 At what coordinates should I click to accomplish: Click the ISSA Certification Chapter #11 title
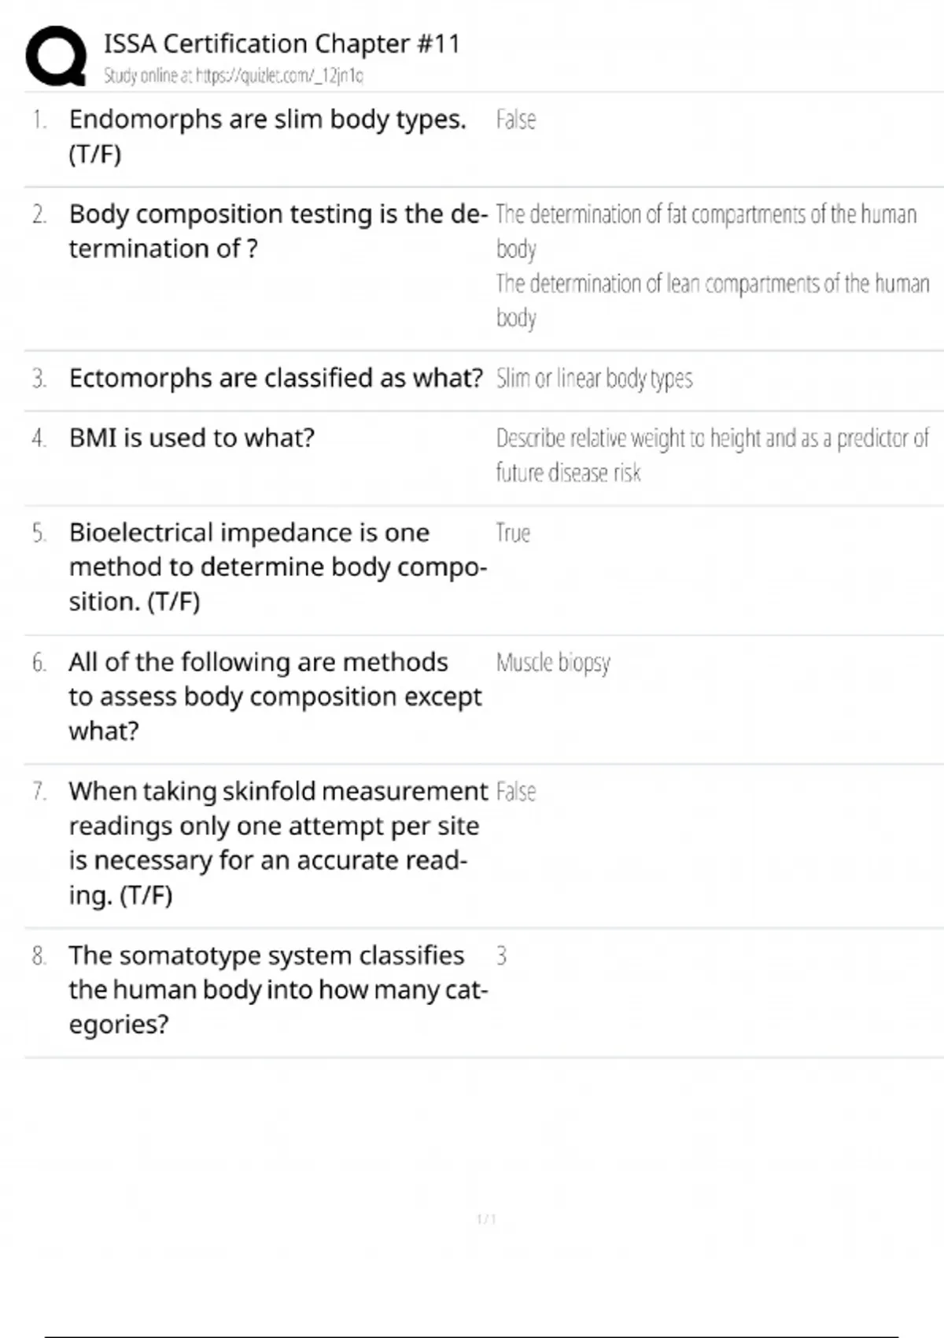pos(282,43)
